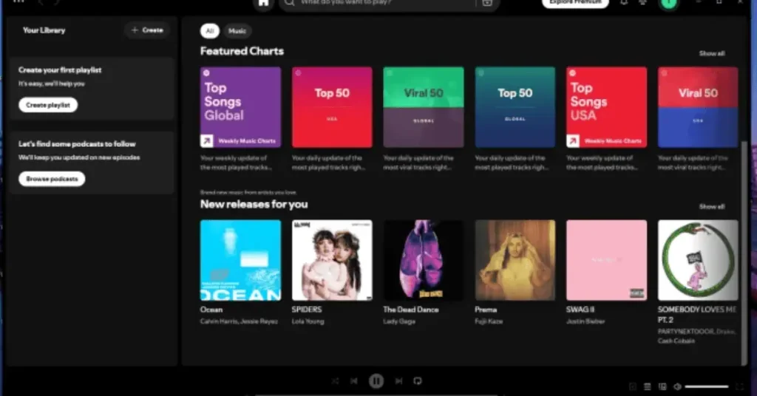This screenshot has width=757, height=396.
Task: Open the New releases for you heading
Action: (x=254, y=204)
